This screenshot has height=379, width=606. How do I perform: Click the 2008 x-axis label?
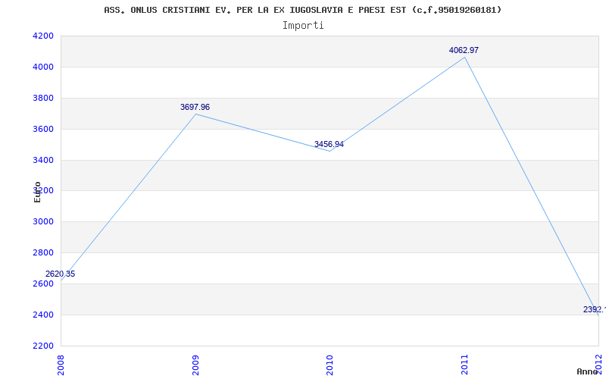click(x=61, y=365)
